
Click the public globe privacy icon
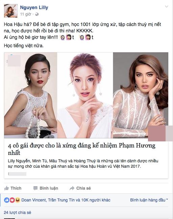(36, 14)
